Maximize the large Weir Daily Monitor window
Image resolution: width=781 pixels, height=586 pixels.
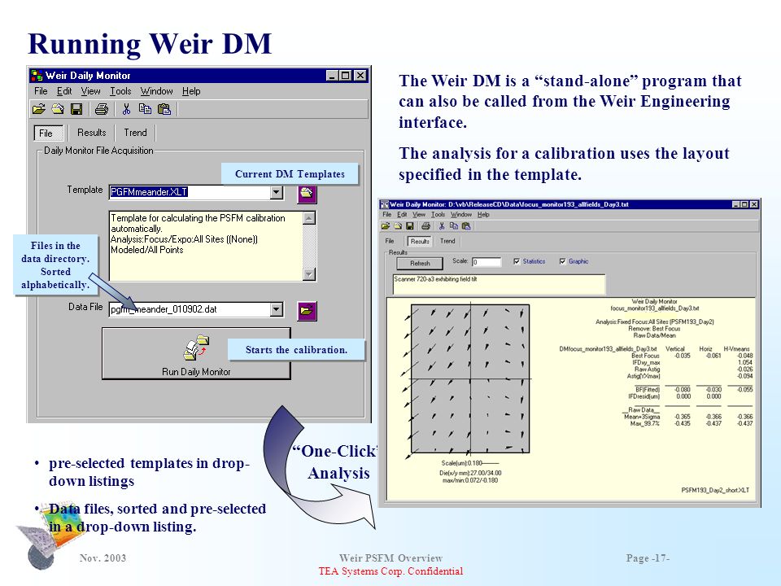tap(346, 75)
